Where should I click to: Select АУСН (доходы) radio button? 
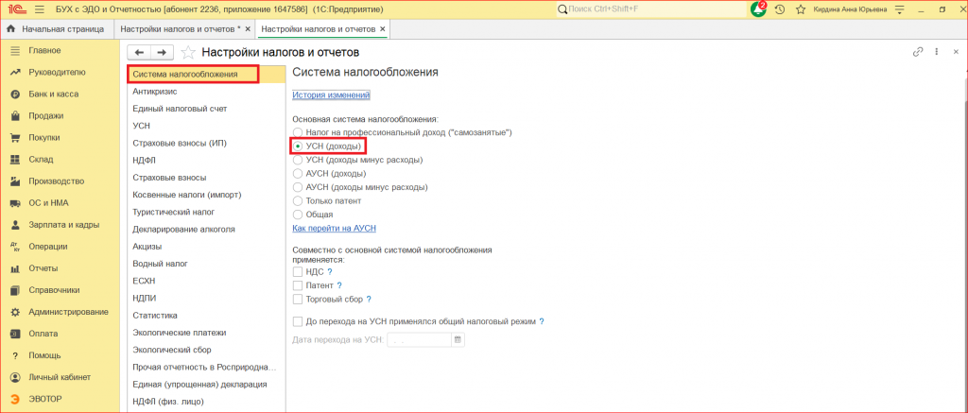(298, 174)
